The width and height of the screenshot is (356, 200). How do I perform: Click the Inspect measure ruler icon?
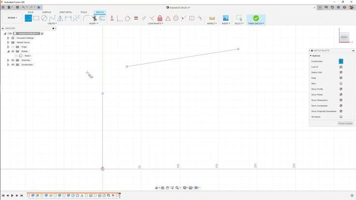coord(212,18)
